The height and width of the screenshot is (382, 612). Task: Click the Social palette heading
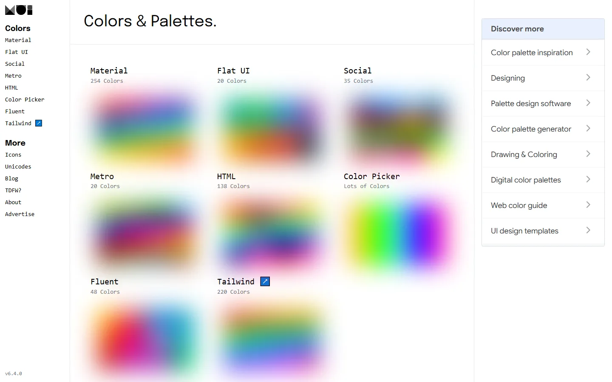pos(357,70)
